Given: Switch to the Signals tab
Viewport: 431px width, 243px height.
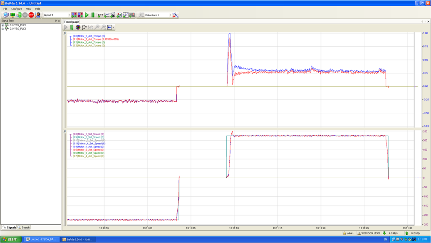Looking at the screenshot, I should pyautogui.click(x=9, y=227).
